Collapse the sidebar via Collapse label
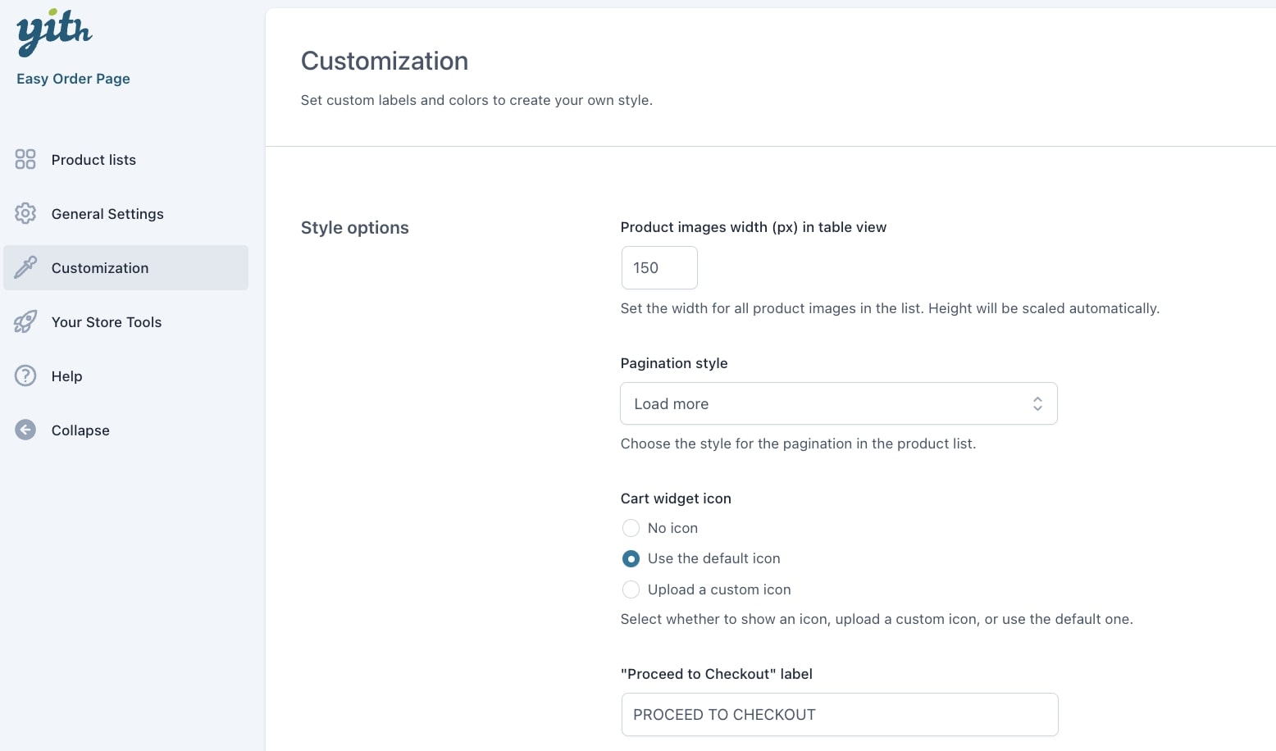The width and height of the screenshot is (1276, 751). click(80, 430)
